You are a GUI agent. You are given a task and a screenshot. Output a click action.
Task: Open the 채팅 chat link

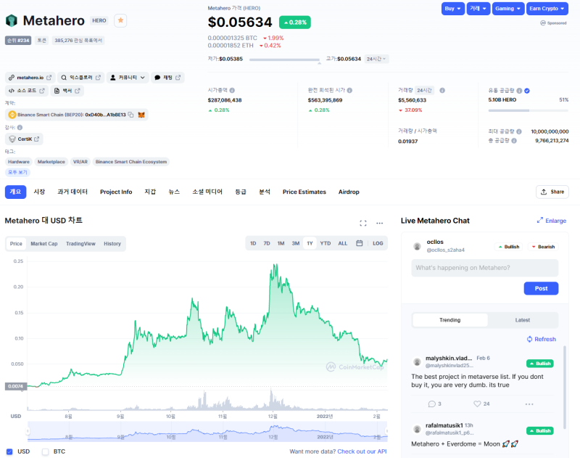tap(167, 78)
